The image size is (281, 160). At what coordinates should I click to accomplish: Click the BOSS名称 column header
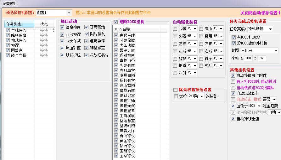pyautogui.click(x=137, y=29)
